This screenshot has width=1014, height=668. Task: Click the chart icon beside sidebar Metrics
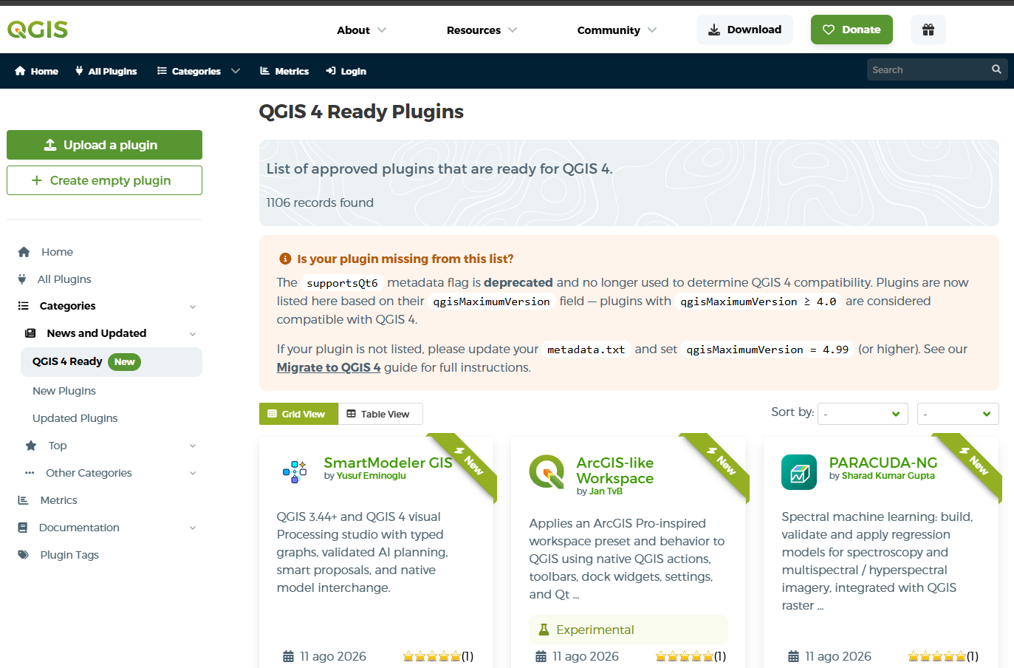(x=23, y=500)
